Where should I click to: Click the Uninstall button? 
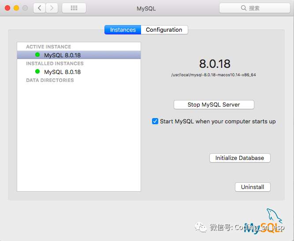253,187
